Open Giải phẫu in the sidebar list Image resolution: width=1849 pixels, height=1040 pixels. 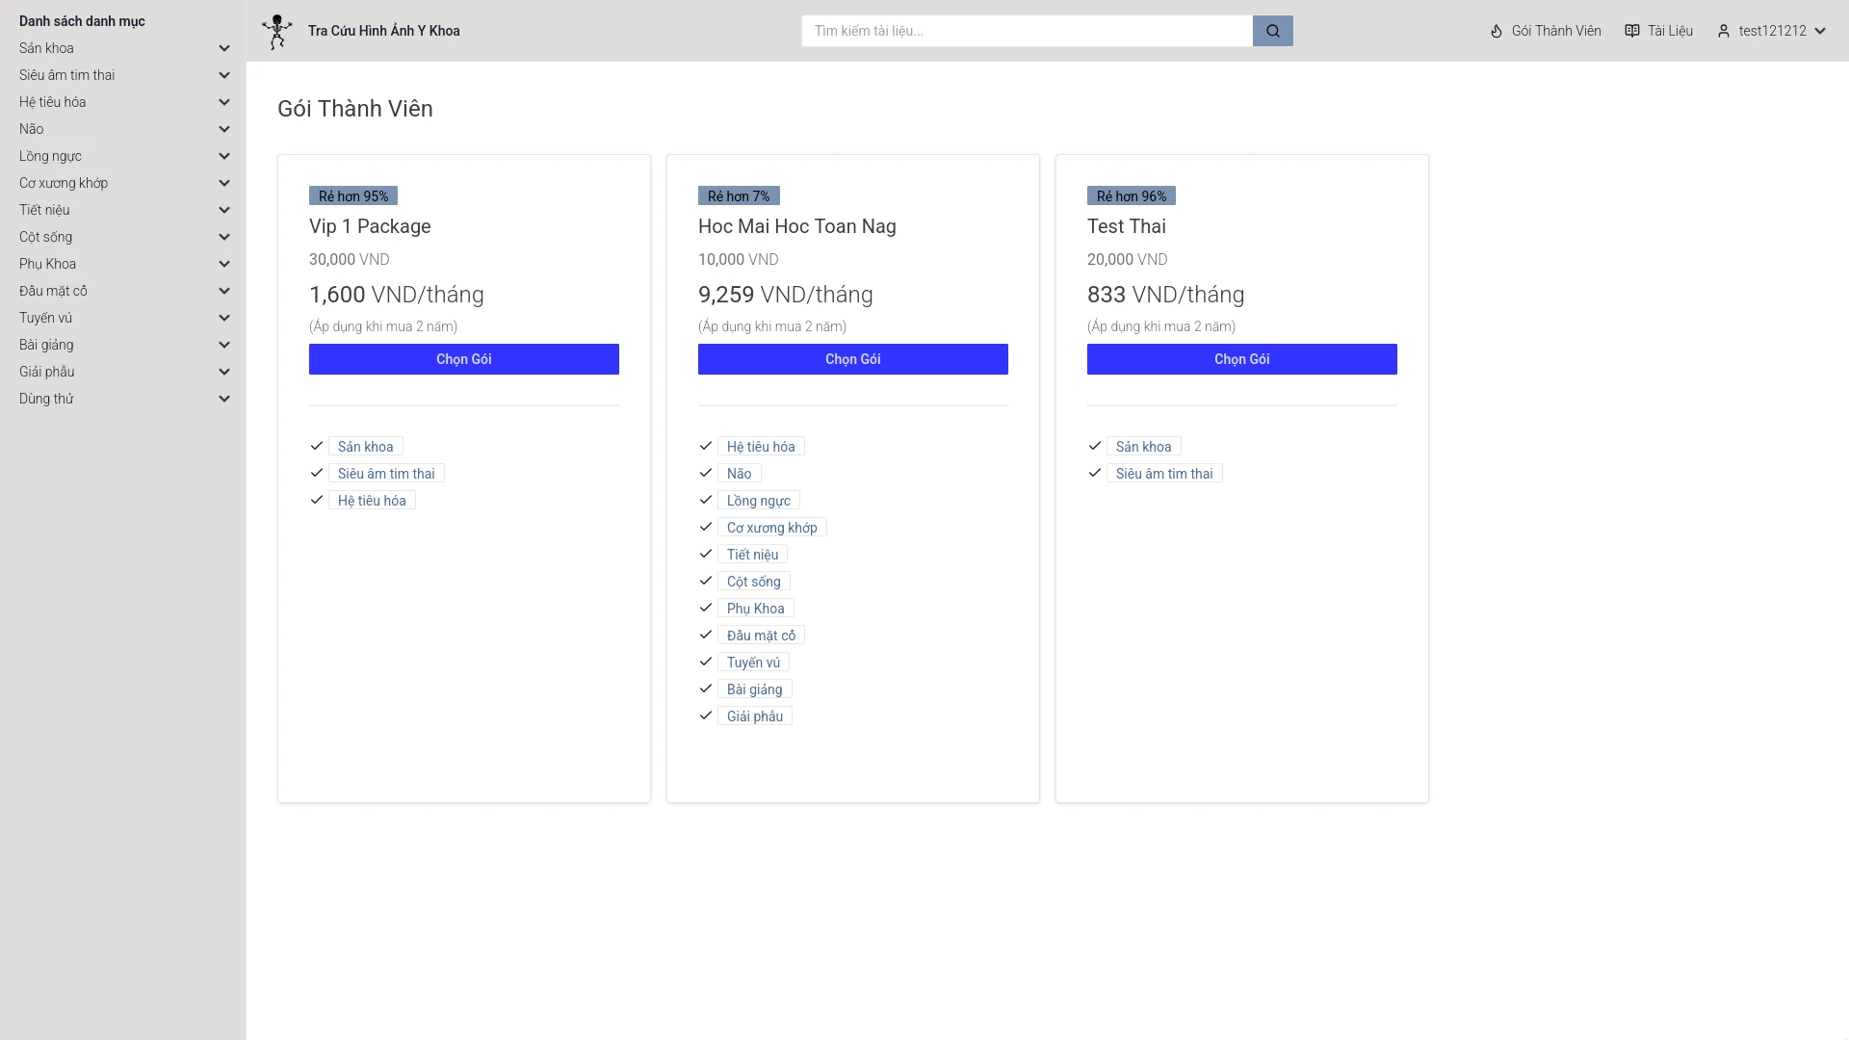tap(47, 372)
